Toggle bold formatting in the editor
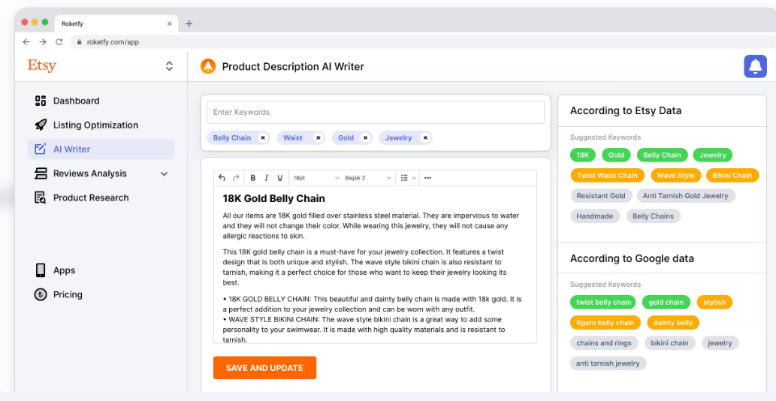The image size is (776, 401). (x=253, y=178)
